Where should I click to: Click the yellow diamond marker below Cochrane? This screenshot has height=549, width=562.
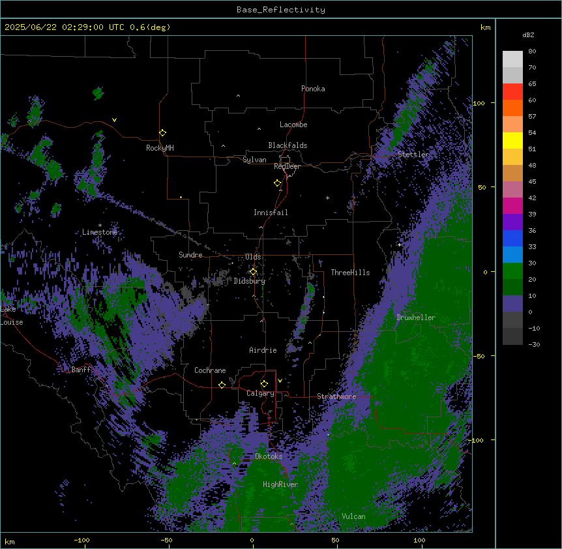[x=222, y=385]
